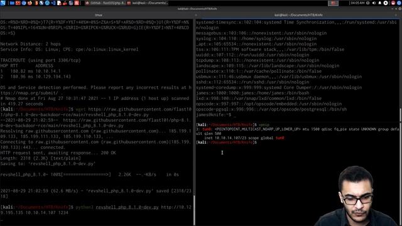
Task: Click the 'lxd:x:998:100' passwd entry
Action: (259, 98)
